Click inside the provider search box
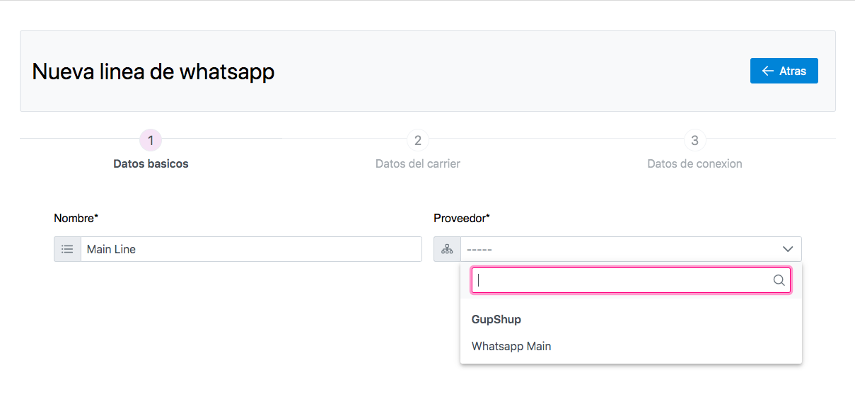Image resolution: width=855 pixels, height=404 pixels. [622, 280]
